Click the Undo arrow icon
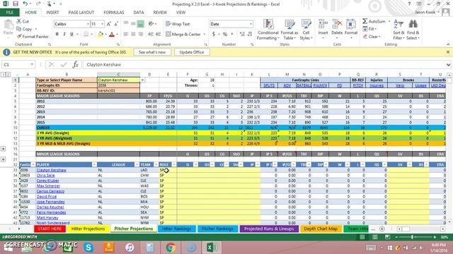 (25, 4)
